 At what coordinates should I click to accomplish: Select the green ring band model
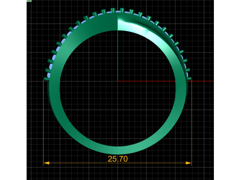tap(117, 150)
